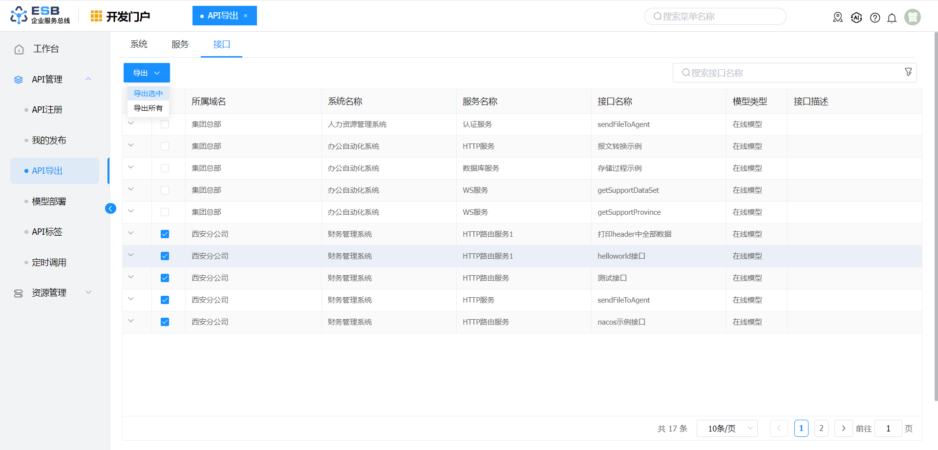
Task: Switch to the 系统 tab
Action: (139, 44)
